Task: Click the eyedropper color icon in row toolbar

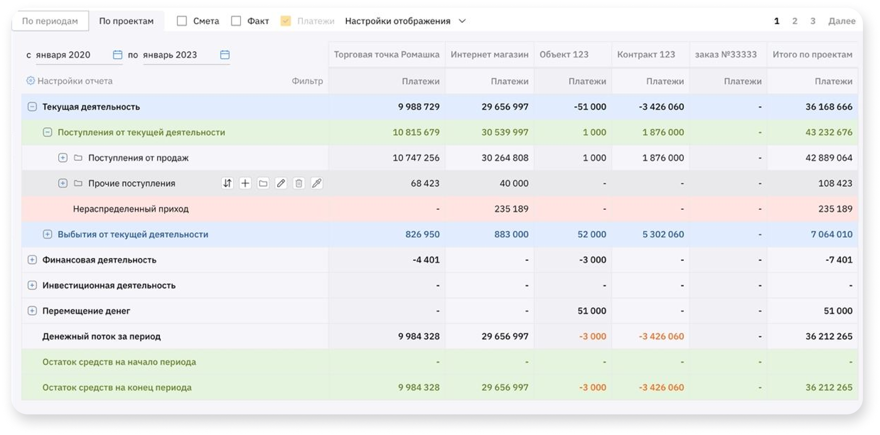Action: click(x=316, y=183)
